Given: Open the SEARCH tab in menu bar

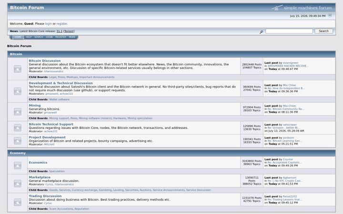Looking at the screenshot, I should click(x=39, y=37).
